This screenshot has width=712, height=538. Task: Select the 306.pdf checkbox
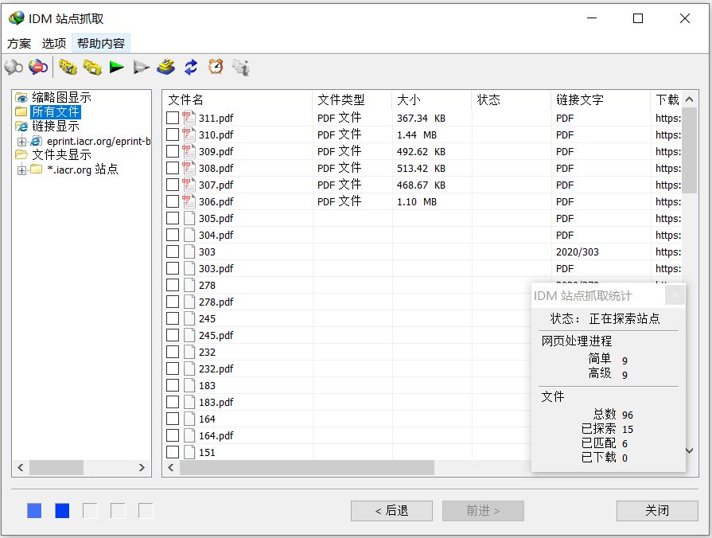tap(173, 201)
